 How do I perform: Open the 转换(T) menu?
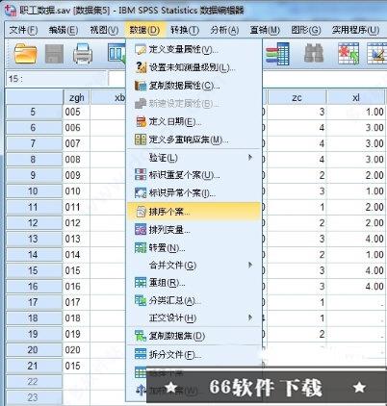185,30
